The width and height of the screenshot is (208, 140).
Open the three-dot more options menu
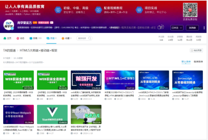204,28
